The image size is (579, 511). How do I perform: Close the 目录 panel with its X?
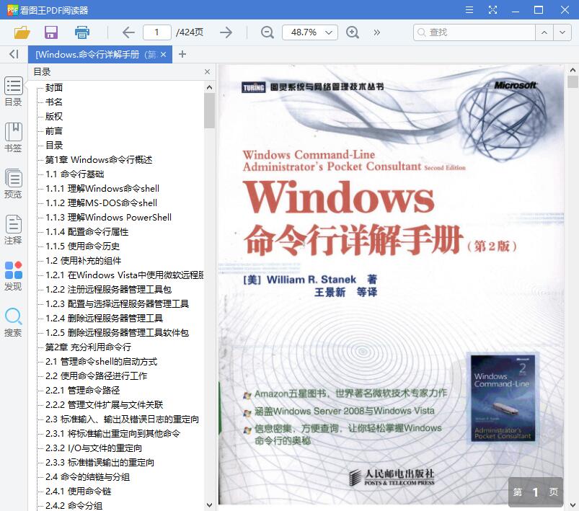[x=207, y=71]
